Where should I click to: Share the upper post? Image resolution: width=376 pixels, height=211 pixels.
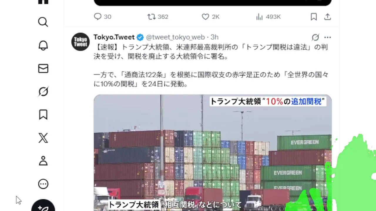[328, 17]
